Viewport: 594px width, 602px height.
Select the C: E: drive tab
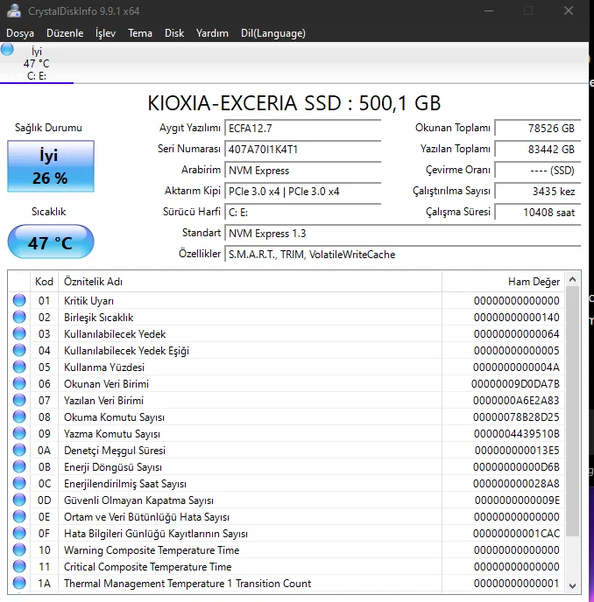point(37,63)
